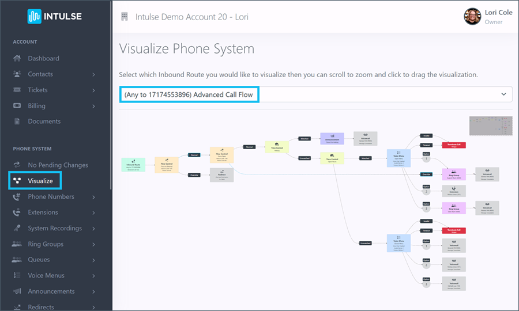Select the Closed Menu Voice Menu node
519x311 pixels.
pos(398,243)
